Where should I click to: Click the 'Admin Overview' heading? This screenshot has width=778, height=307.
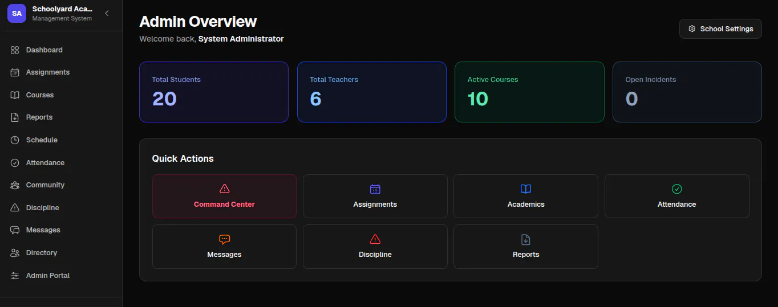click(198, 22)
